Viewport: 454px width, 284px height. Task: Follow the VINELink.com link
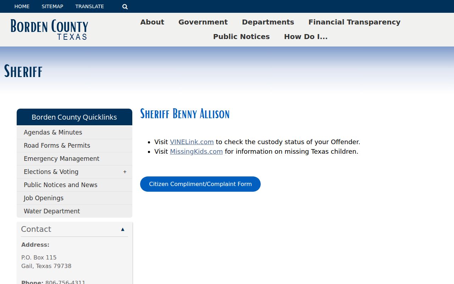click(192, 142)
